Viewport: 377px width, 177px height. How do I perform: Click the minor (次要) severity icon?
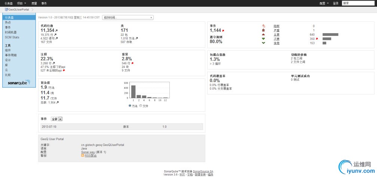264,39
